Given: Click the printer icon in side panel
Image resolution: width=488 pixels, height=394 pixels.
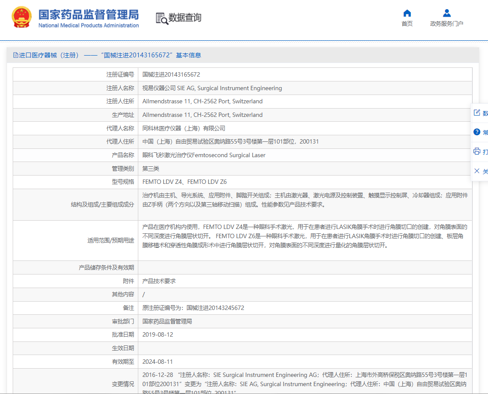Looking at the screenshot, I should [x=477, y=151].
